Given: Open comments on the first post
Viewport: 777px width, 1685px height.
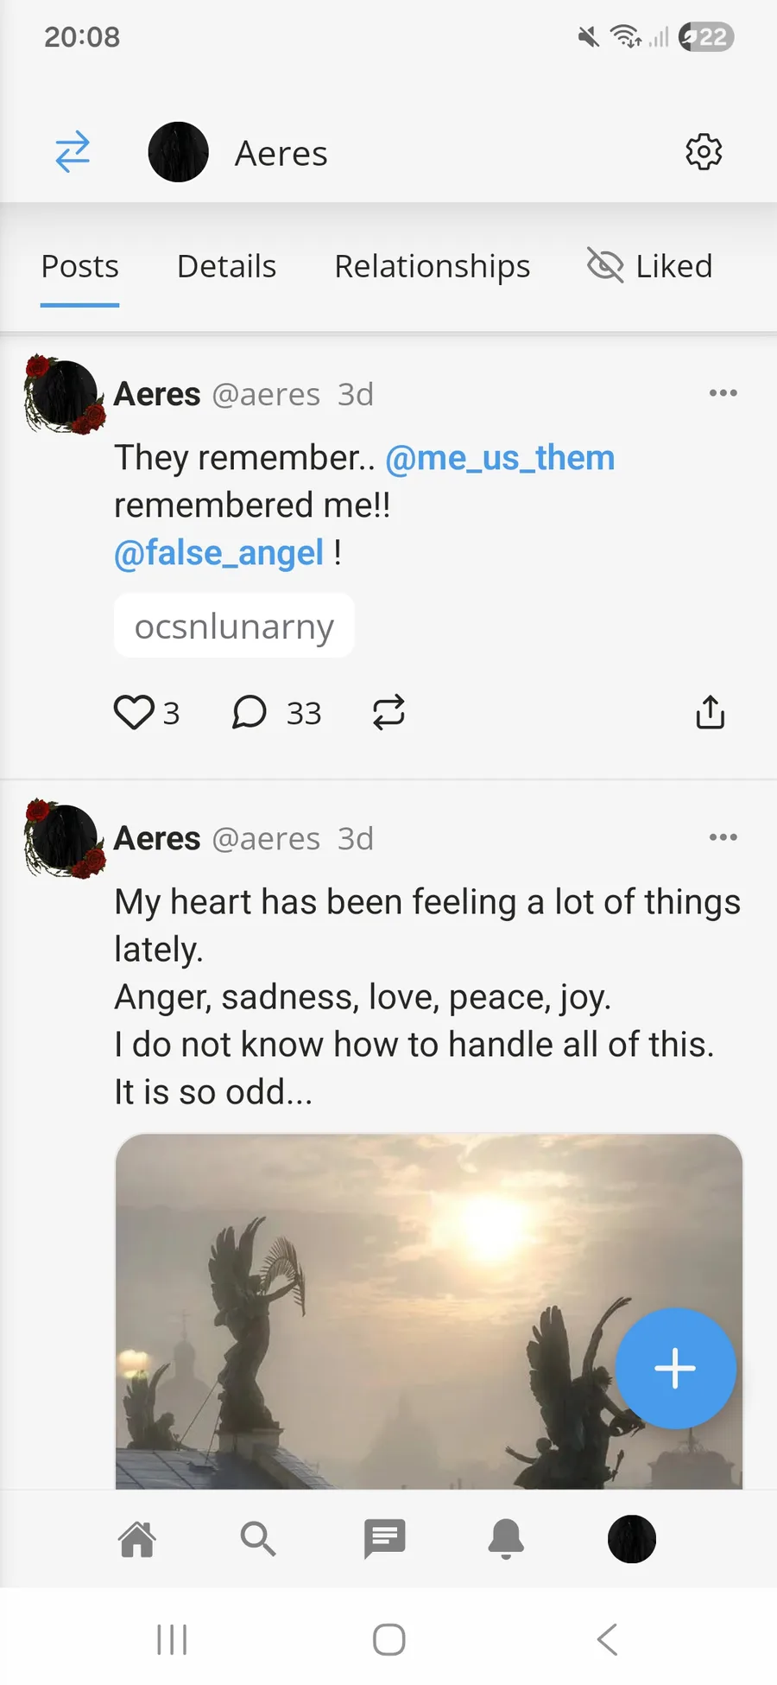Looking at the screenshot, I should (x=250, y=713).
